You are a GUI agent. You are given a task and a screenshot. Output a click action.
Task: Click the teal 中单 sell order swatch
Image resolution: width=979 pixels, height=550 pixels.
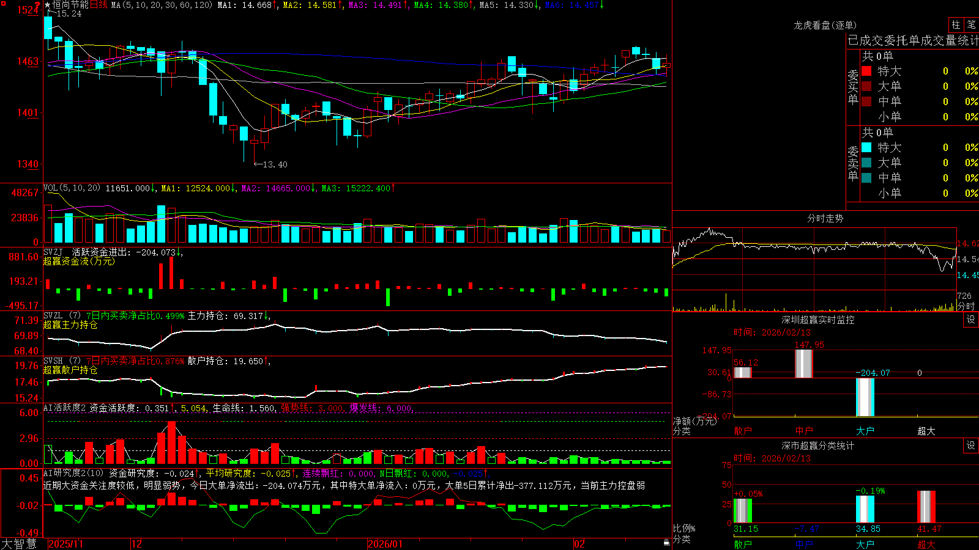click(x=866, y=178)
